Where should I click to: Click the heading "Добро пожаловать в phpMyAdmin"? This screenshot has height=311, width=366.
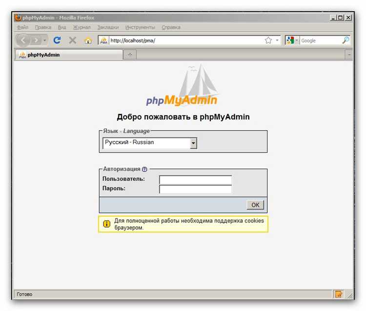tap(183, 117)
